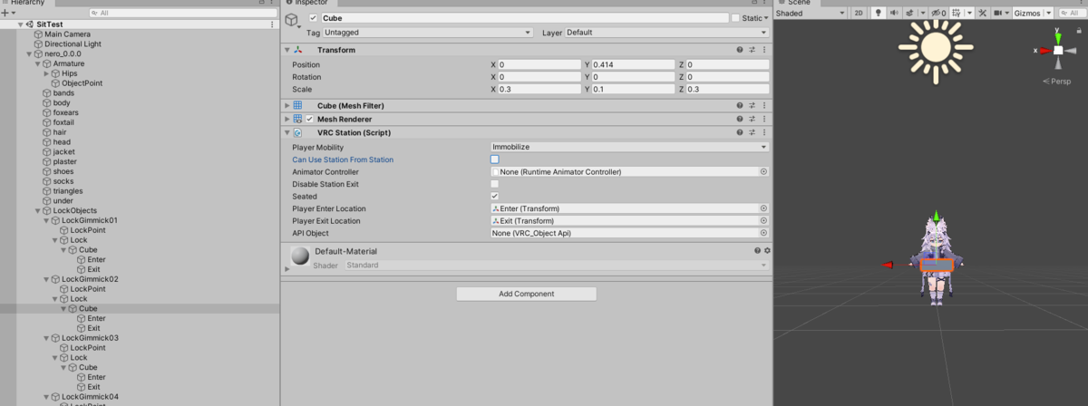
Task: Pick Player Exit Location object selector
Action: coord(763,221)
